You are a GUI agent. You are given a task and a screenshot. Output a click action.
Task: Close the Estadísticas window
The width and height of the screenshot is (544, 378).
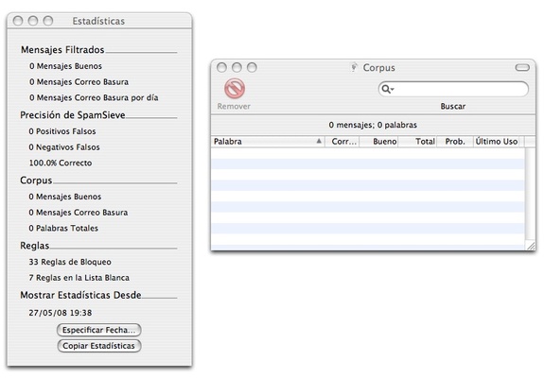click(x=18, y=21)
